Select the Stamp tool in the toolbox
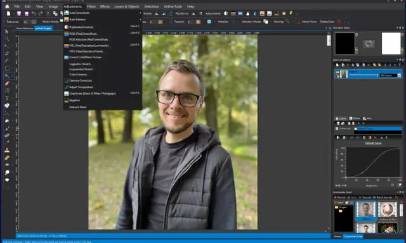Image resolution: width=406 pixels, height=243 pixels. coord(7,151)
